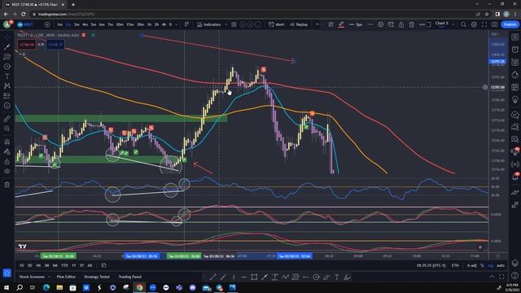Click the undo arrow in top toolbar
The height and width of the screenshot is (293, 521).
point(317,24)
